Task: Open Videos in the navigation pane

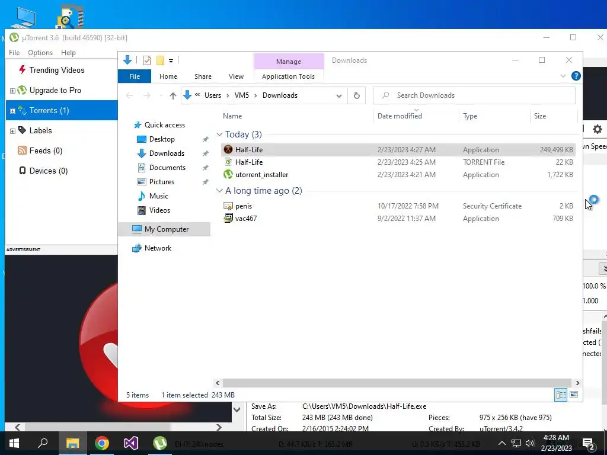Action: (159, 210)
